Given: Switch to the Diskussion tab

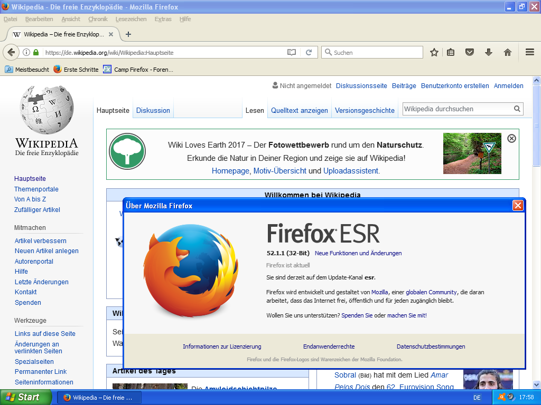Looking at the screenshot, I should (x=153, y=111).
